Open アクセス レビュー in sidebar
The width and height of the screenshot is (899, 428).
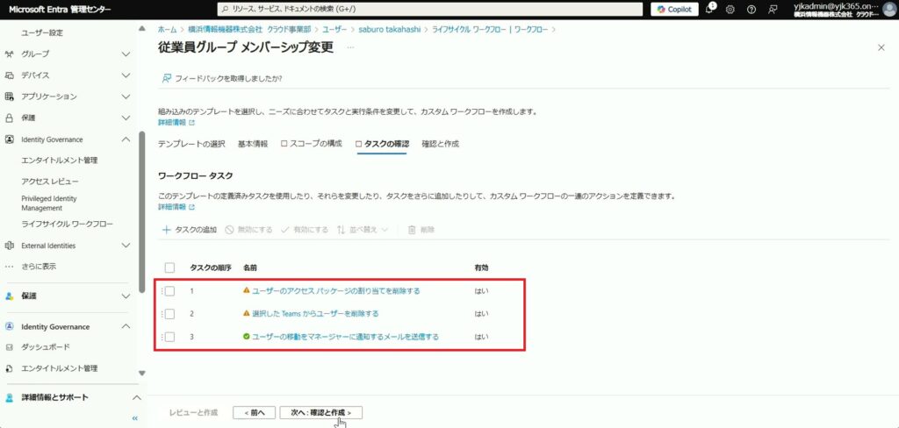tap(50, 182)
